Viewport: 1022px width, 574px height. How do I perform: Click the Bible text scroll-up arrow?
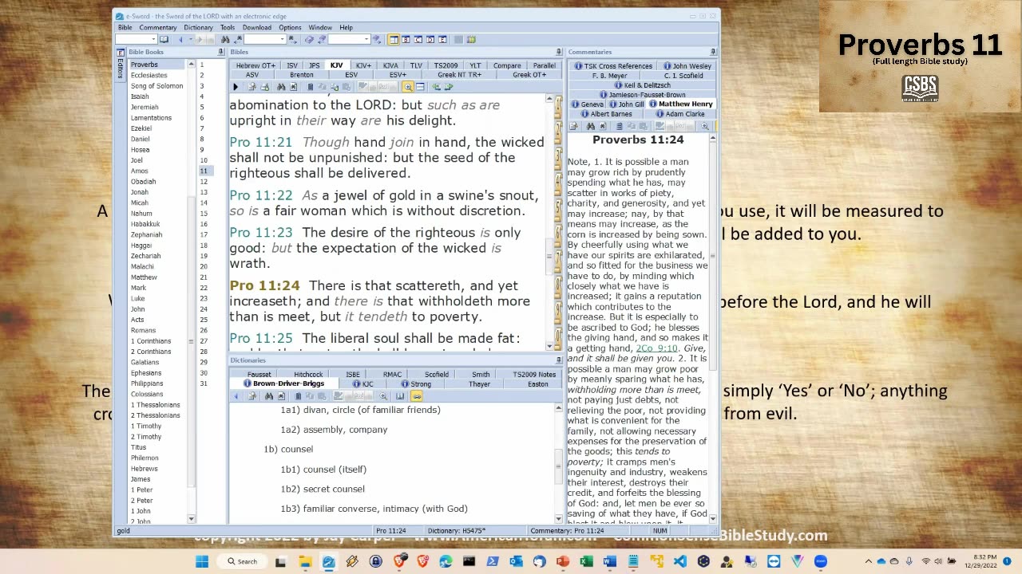coord(549,100)
